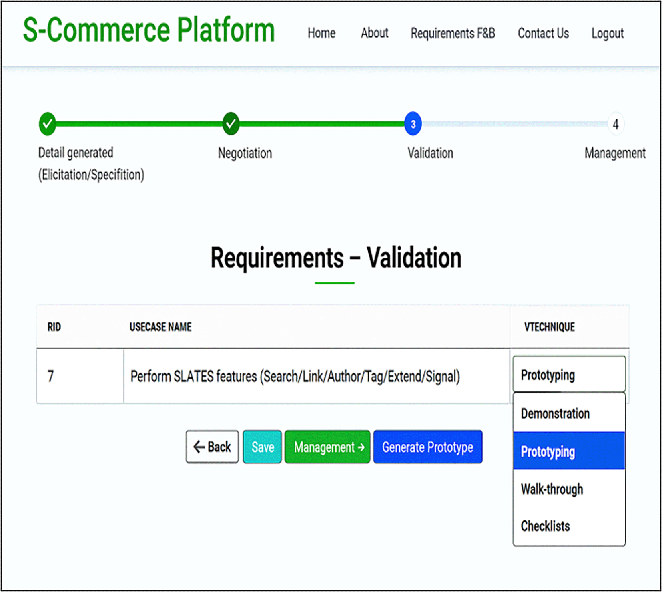The width and height of the screenshot is (662, 592).
Task: Open the About page
Action: tap(374, 33)
